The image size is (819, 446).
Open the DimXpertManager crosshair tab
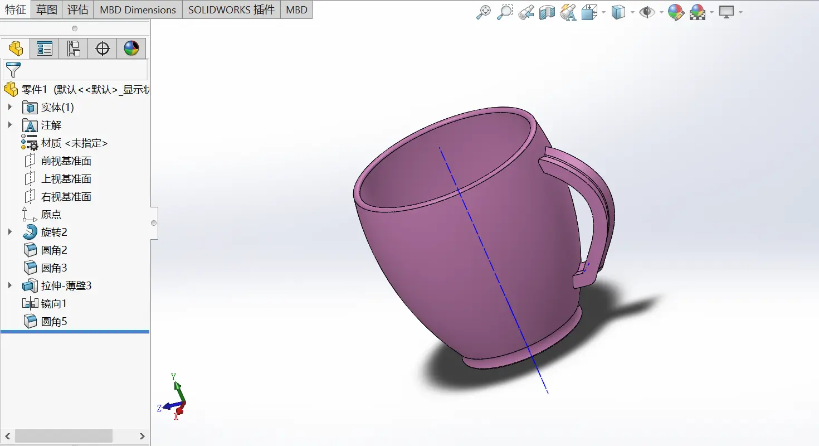[x=103, y=49]
